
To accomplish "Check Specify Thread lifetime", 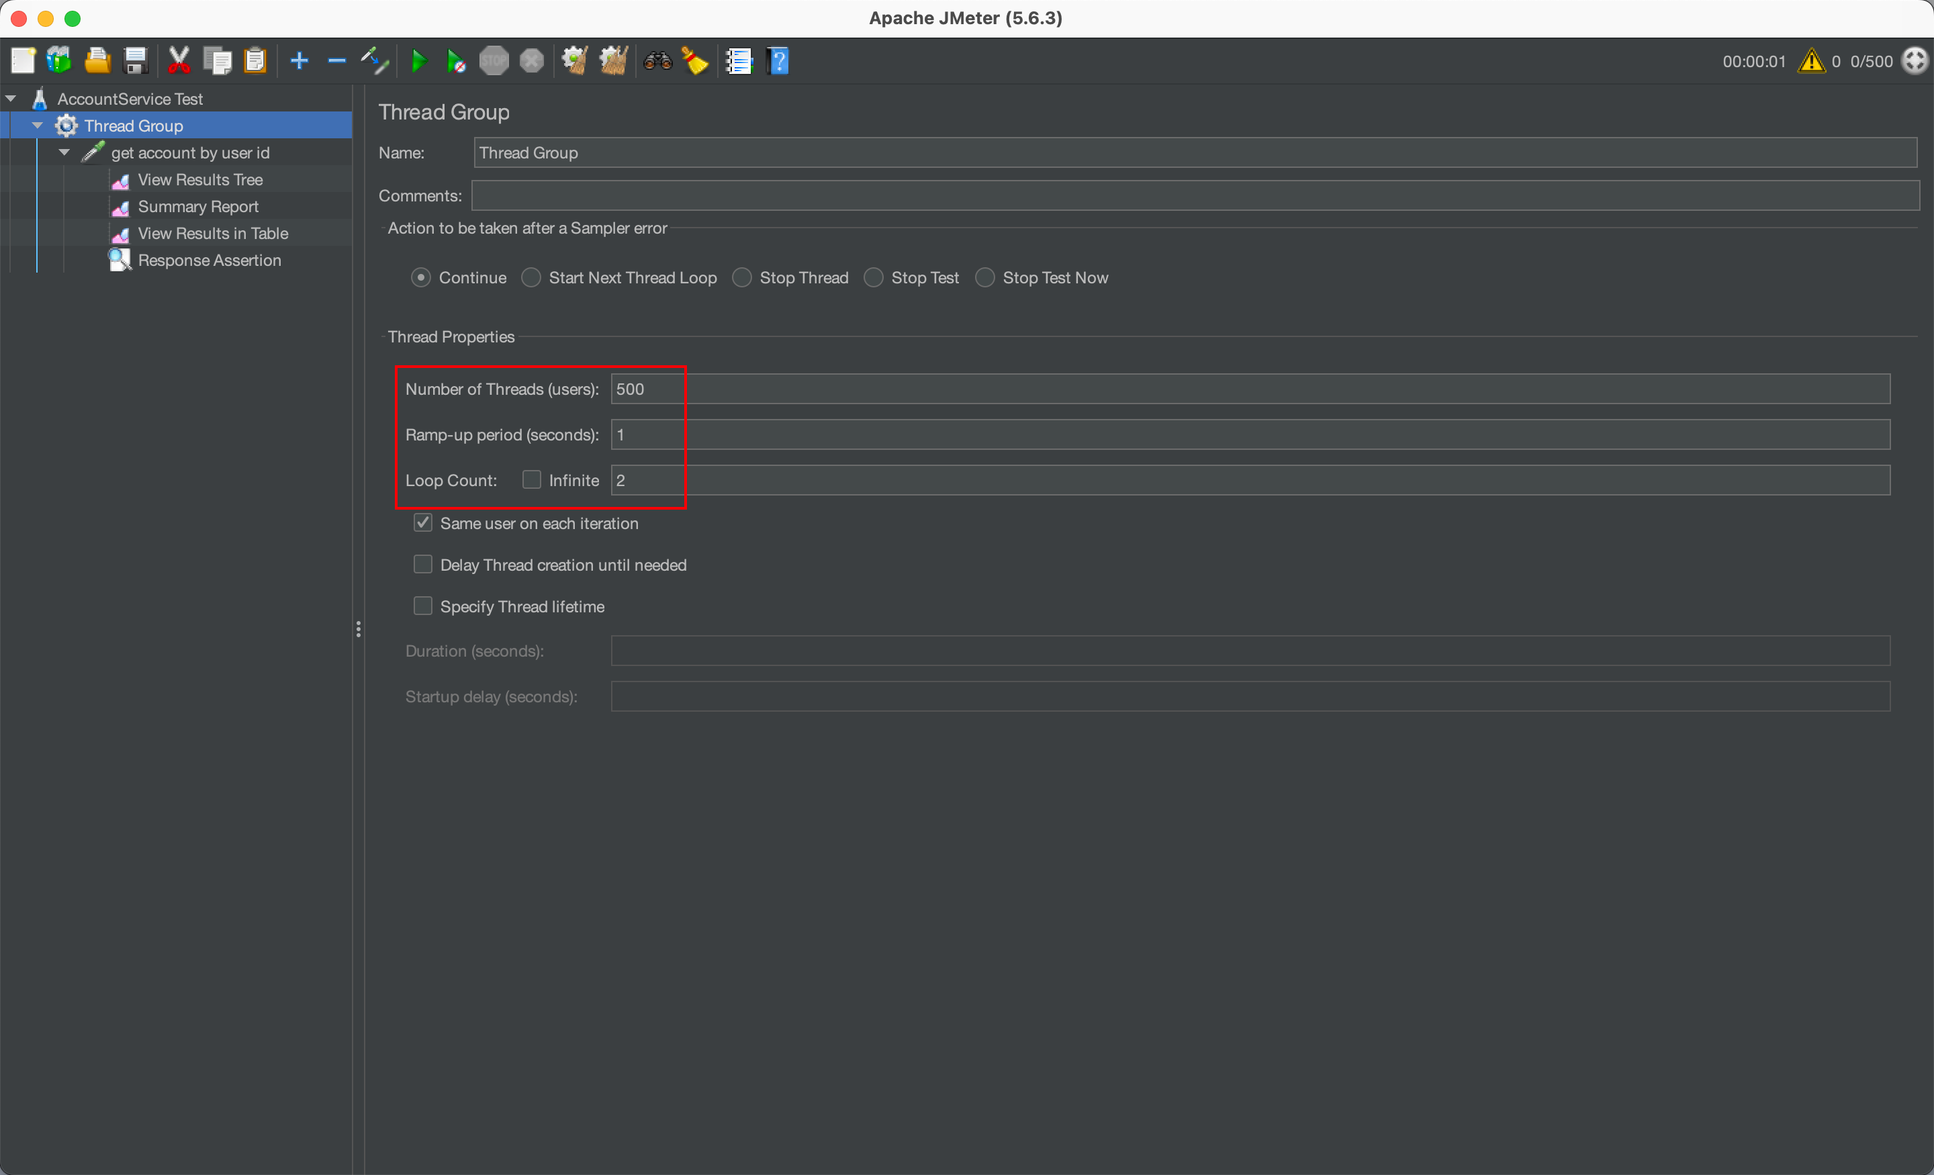I will [x=423, y=606].
